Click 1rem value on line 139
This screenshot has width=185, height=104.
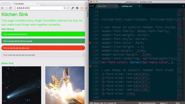tap(130, 94)
